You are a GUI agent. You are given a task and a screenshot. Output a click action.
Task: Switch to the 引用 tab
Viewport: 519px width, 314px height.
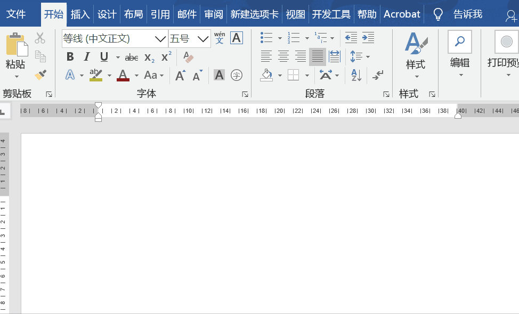pos(160,14)
